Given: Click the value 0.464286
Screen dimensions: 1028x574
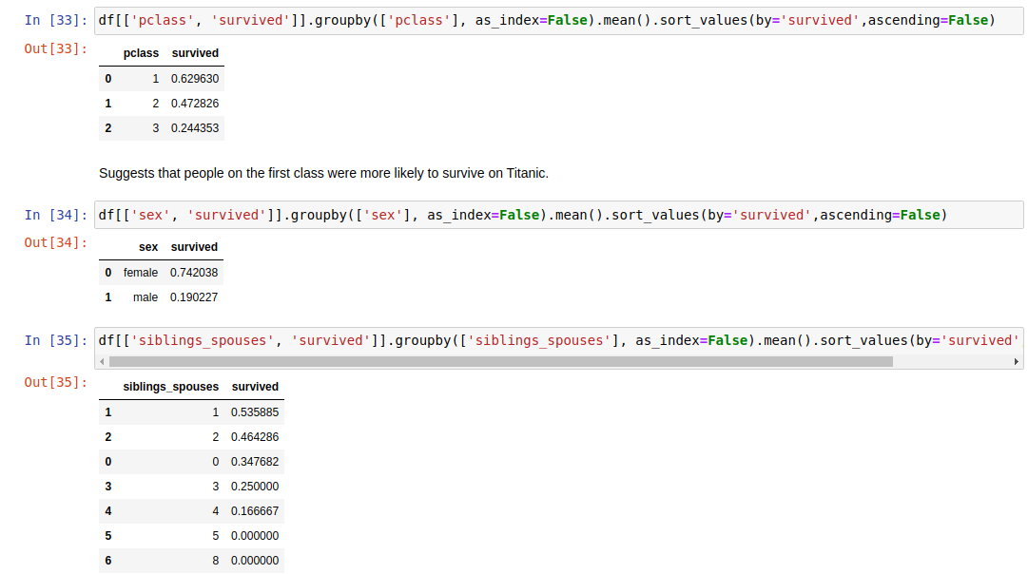Looking at the screenshot, I should pyautogui.click(x=254, y=437).
